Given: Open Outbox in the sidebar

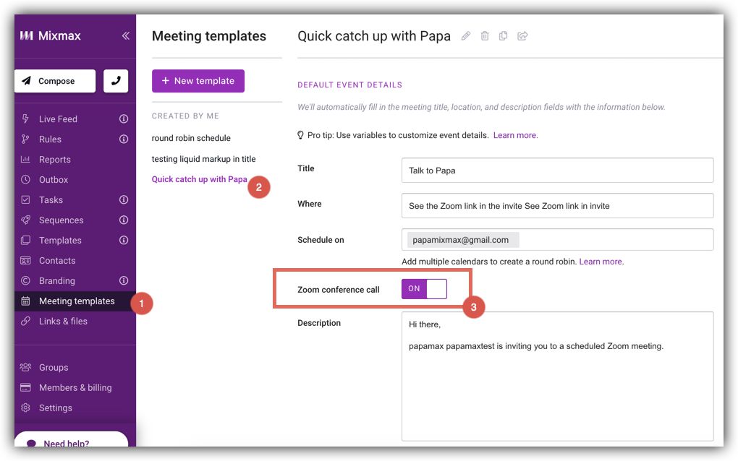Looking at the screenshot, I should pos(54,179).
